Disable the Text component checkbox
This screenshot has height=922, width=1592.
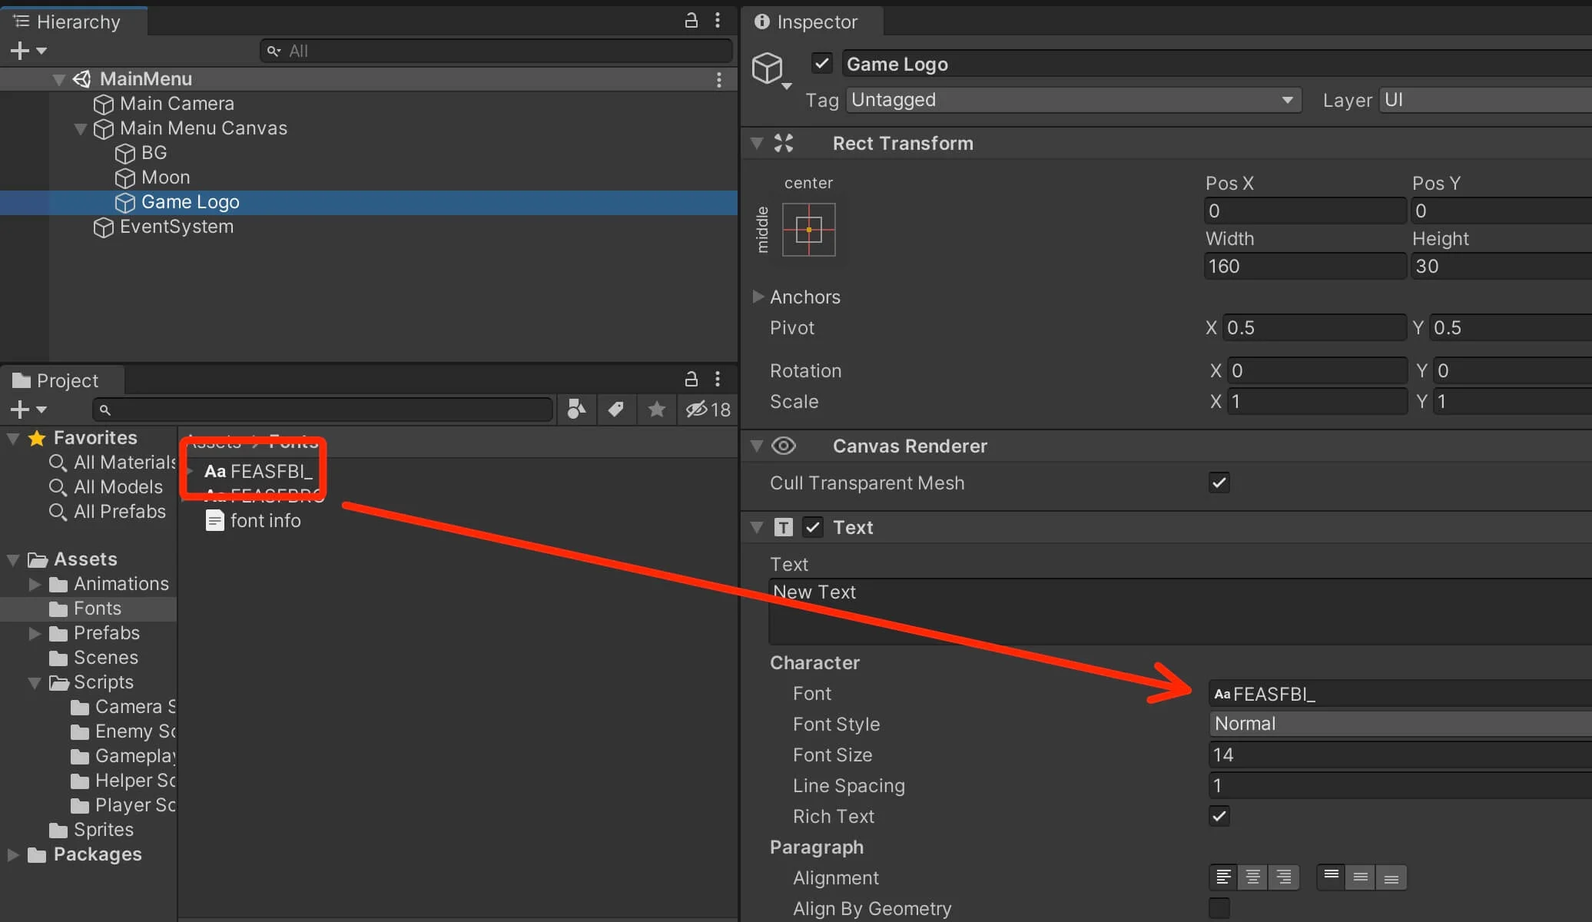[x=813, y=527]
